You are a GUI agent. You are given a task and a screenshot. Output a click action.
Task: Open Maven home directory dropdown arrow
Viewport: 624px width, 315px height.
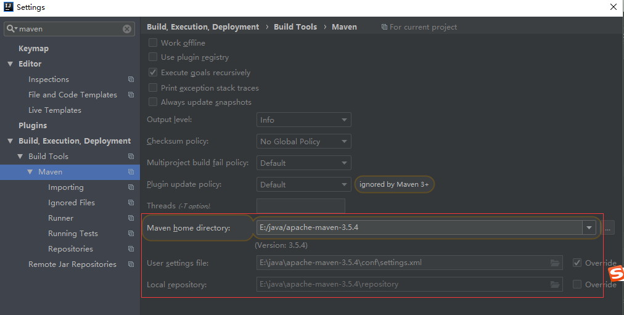click(x=589, y=227)
